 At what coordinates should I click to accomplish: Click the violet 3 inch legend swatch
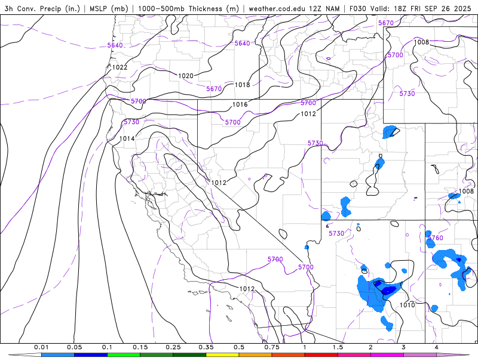[x=420, y=355]
